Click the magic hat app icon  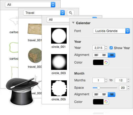click(x=22, y=91)
